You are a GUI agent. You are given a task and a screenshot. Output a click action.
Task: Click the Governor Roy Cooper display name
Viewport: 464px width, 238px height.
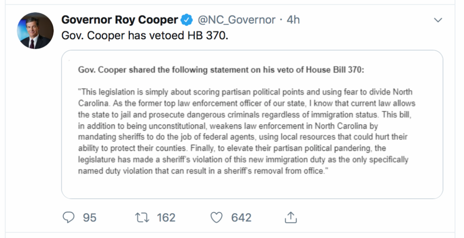(120, 20)
